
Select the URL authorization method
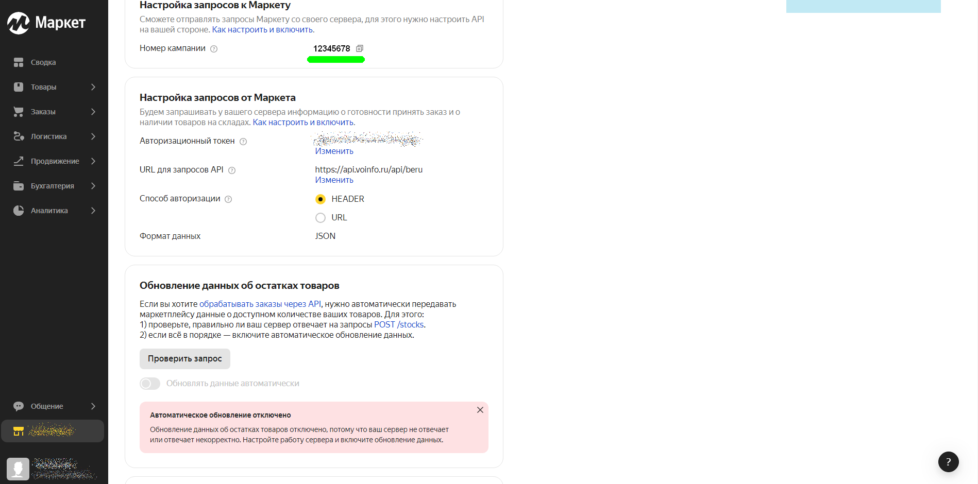click(x=321, y=218)
